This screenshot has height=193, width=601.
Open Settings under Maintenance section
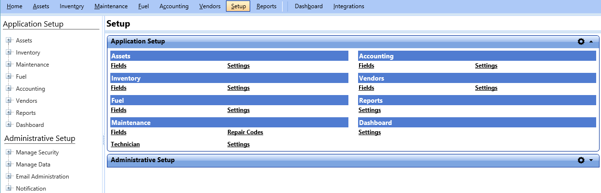point(239,144)
